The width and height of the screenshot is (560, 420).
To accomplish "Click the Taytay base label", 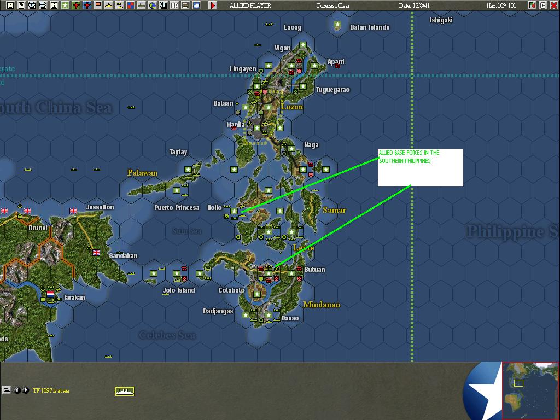I will tap(178, 152).
